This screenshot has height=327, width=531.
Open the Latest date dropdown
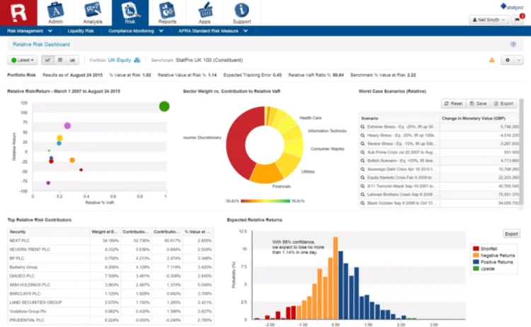(x=23, y=60)
